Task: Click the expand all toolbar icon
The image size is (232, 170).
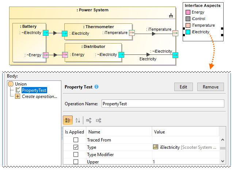Action: (89, 120)
